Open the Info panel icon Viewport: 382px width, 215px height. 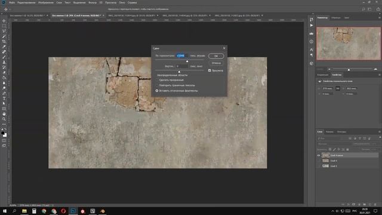(312, 41)
